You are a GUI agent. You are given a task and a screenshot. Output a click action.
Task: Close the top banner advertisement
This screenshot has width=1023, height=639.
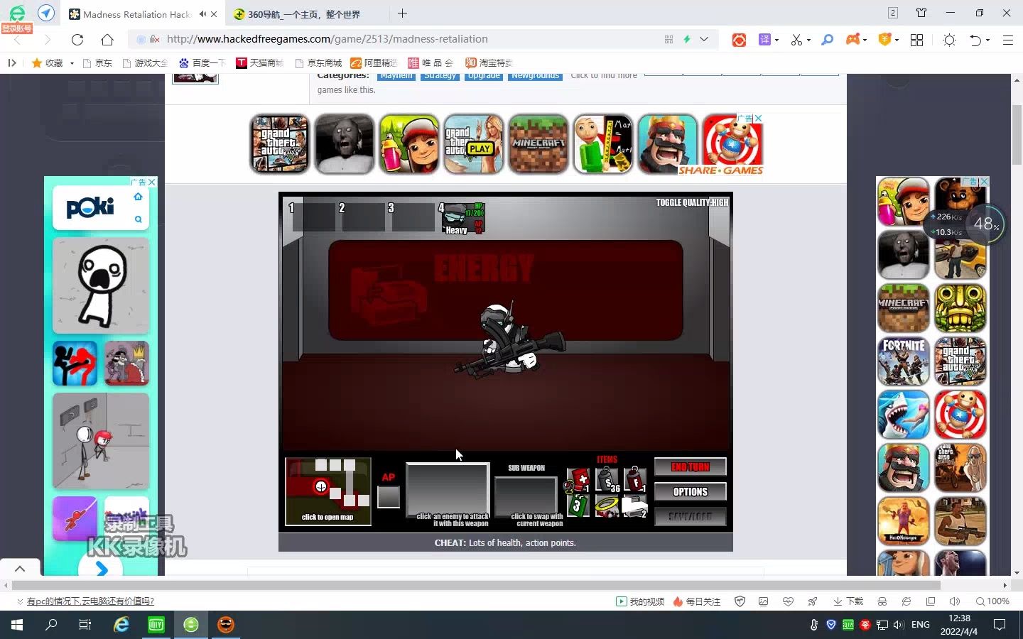pyautogui.click(x=759, y=118)
